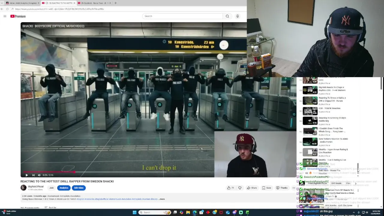Open File Explorer from taskbar
This screenshot has height=216, width=384.
(188, 212)
